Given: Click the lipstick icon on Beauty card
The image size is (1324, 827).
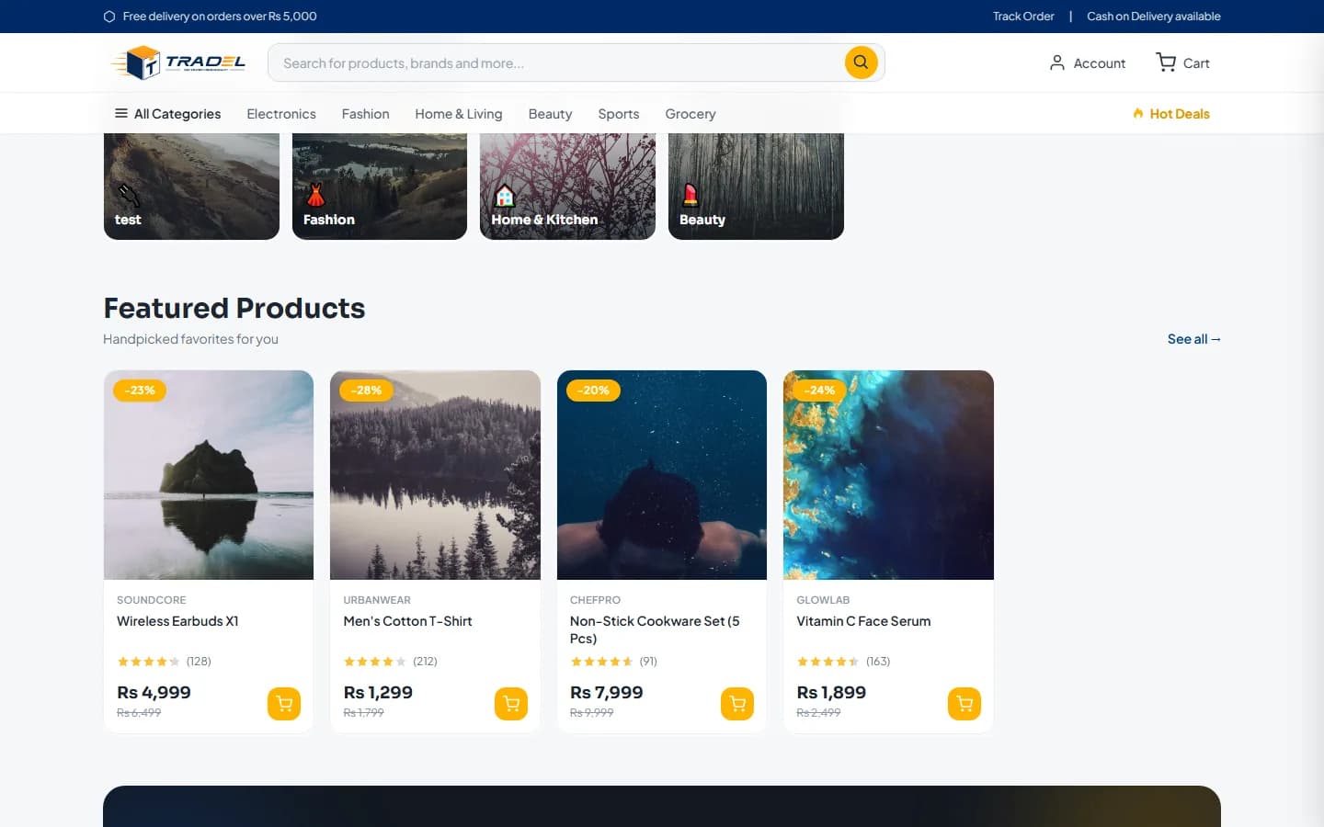Looking at the screenshot, I should click(691, 195).
